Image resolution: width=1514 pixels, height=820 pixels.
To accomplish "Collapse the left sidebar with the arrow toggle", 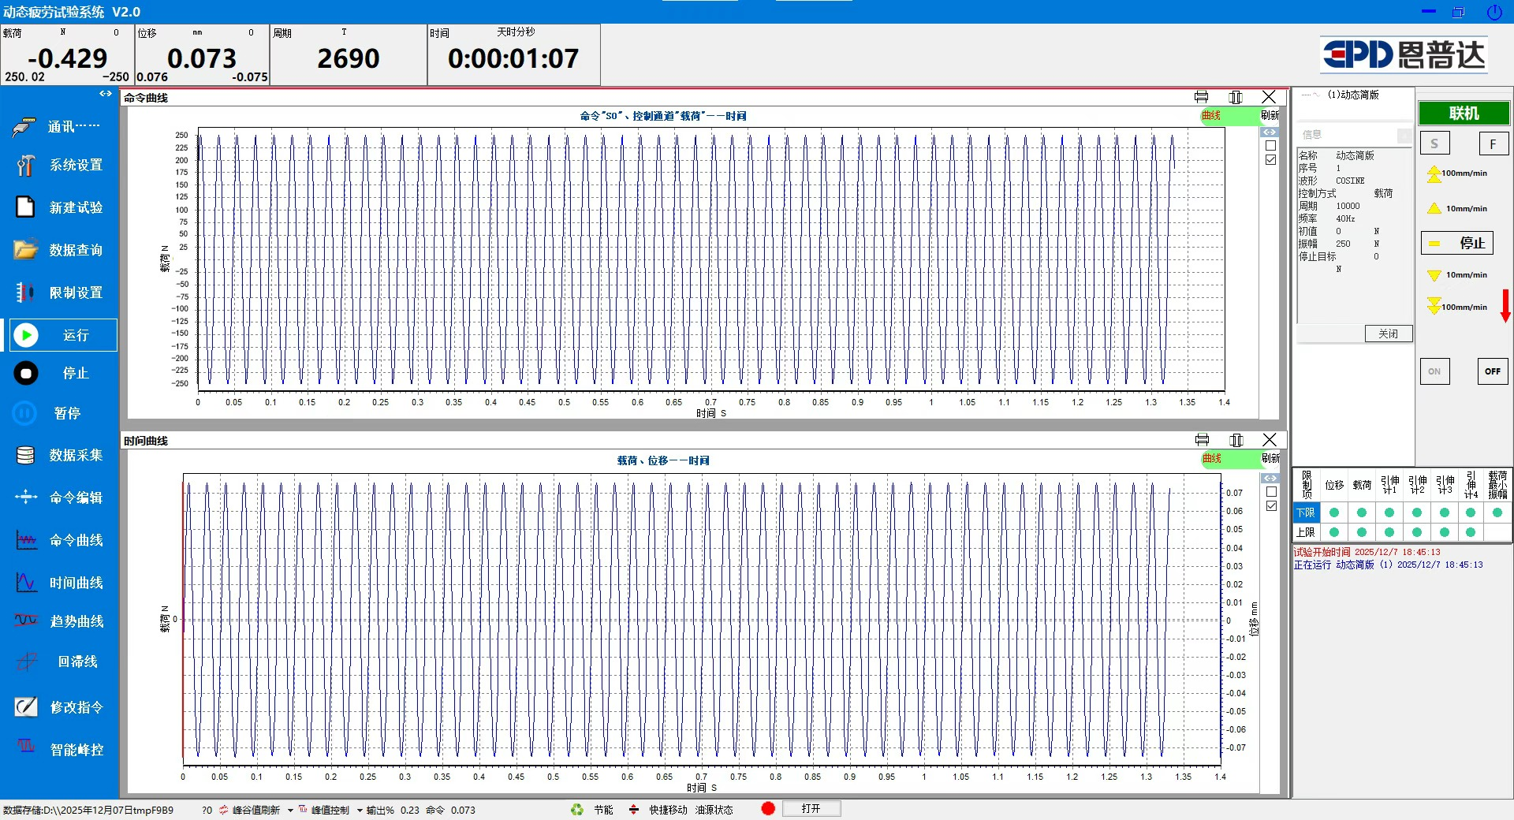I will click(x=106, y=94).
